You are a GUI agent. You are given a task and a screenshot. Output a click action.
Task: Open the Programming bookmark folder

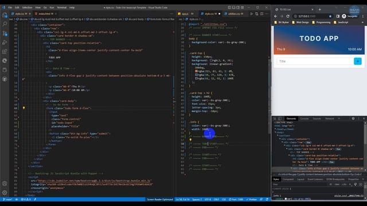(321, 22)
